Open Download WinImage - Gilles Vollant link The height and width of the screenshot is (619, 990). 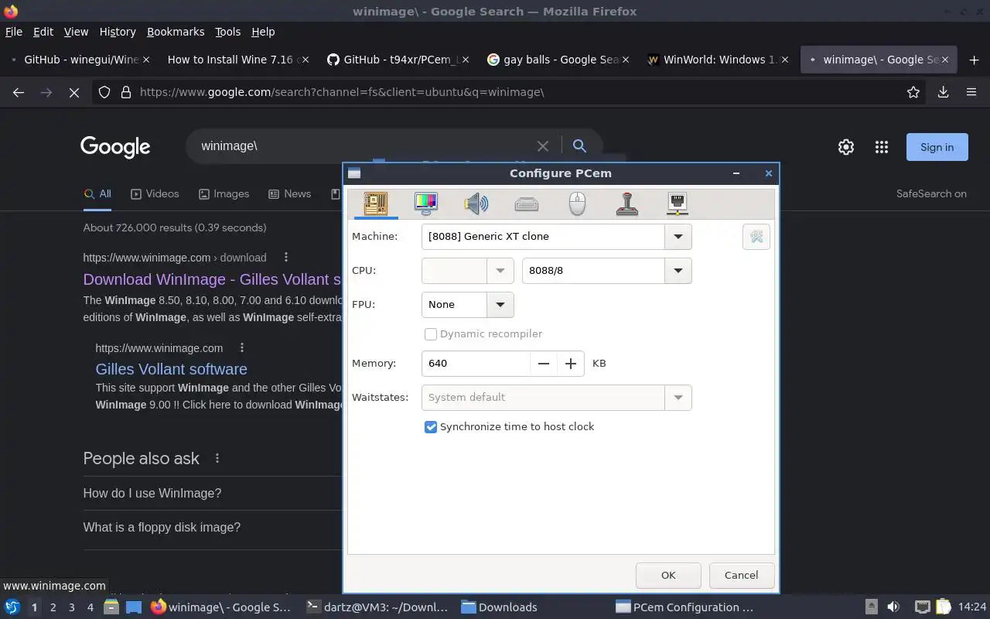click(x=212, y=279)
